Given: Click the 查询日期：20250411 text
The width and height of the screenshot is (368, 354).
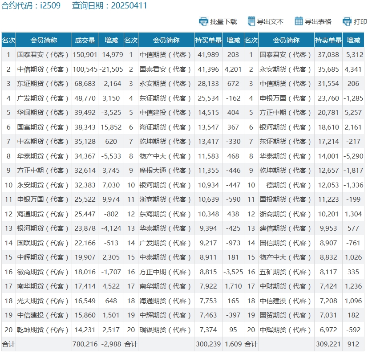Looking at the screenshot, I should 109,5.
